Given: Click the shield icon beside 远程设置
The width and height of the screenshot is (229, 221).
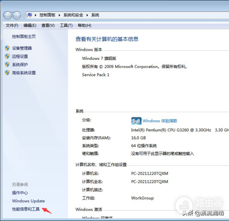Looking at the screenshot, I should [7, 56].
